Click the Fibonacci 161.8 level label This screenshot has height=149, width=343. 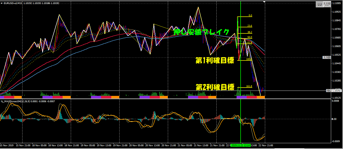tap(249, 86)
